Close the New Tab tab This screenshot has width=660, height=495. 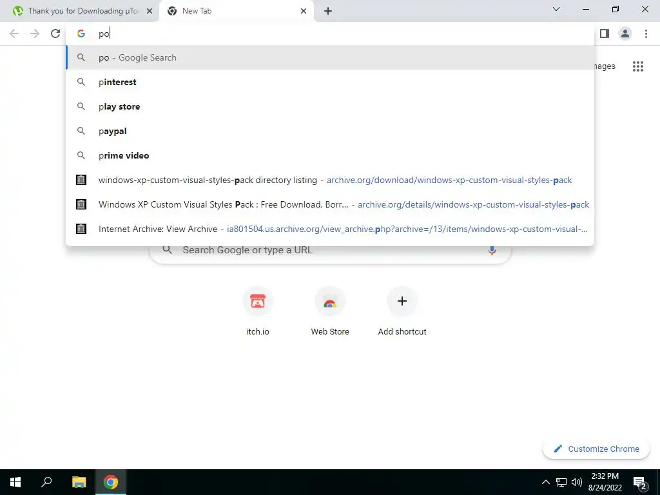[304, 11]
